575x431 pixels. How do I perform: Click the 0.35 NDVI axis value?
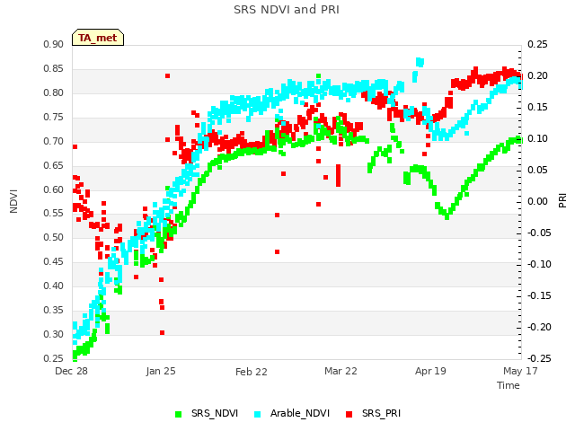point(54,311)
